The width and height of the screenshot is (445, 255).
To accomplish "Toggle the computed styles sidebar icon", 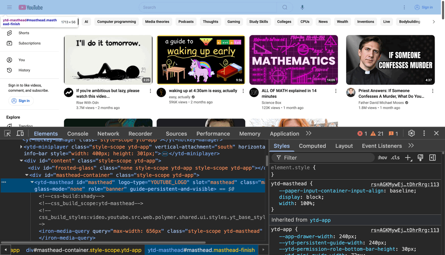I will click(x=432, y=158).
